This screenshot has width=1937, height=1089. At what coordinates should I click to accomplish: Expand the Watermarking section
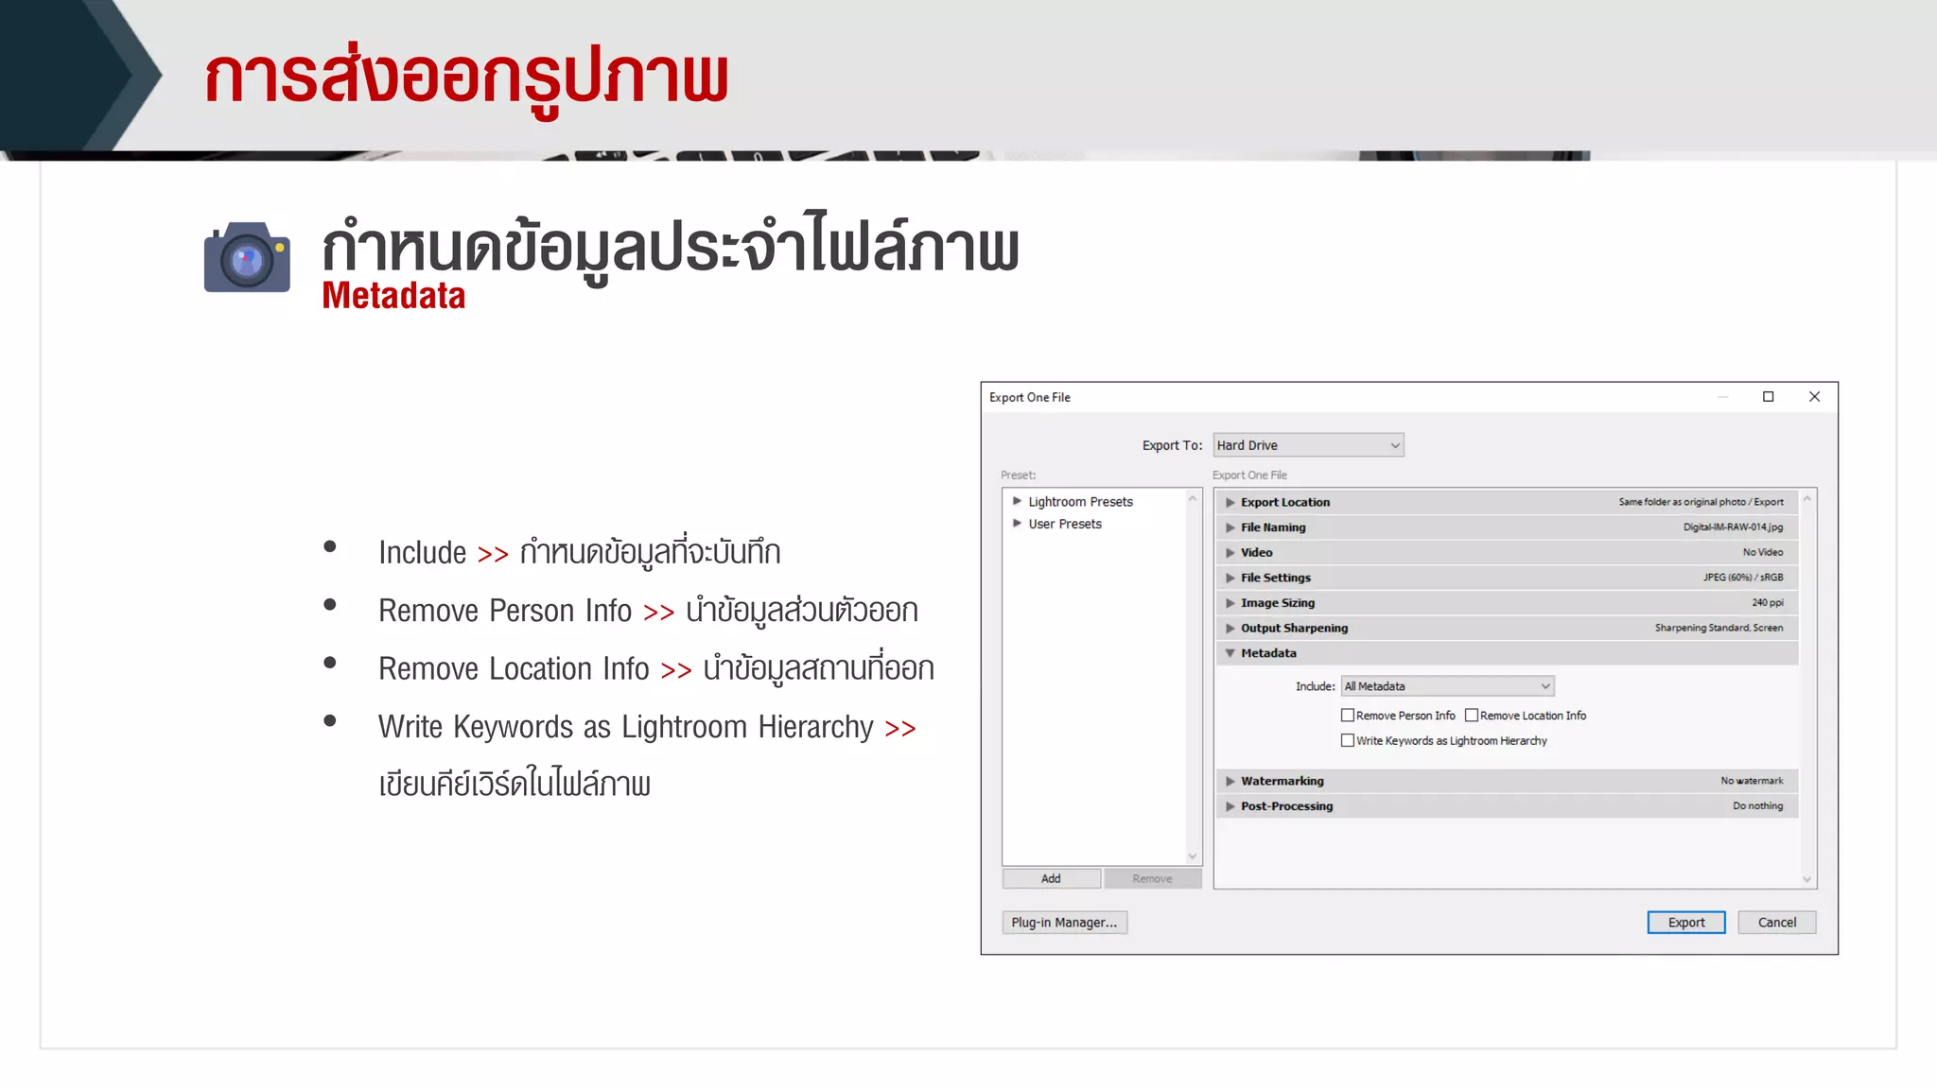[x=1230, y=781]
